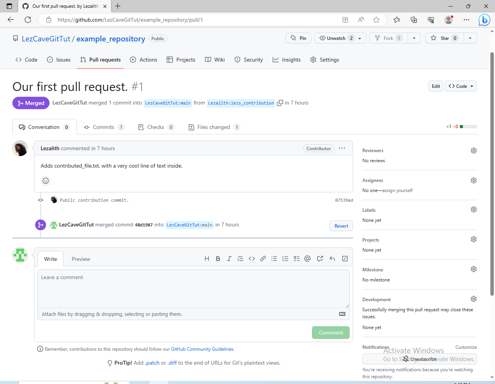The height and width of the screenshot is (384, 495).
Task: Submit with the green Comment button
Action: point(331,333)
